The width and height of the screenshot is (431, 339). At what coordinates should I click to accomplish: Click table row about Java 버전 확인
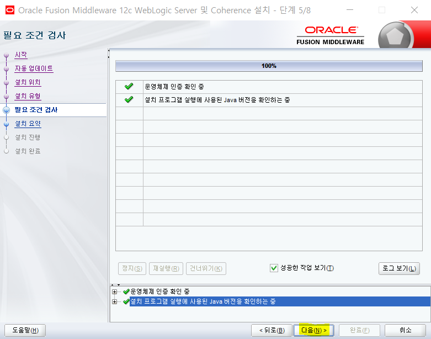[x=269, y=100]
